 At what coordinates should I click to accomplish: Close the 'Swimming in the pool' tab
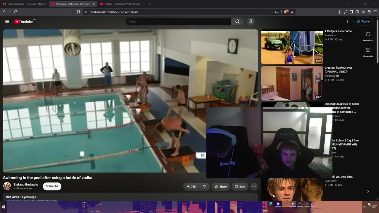coord(94,4)
